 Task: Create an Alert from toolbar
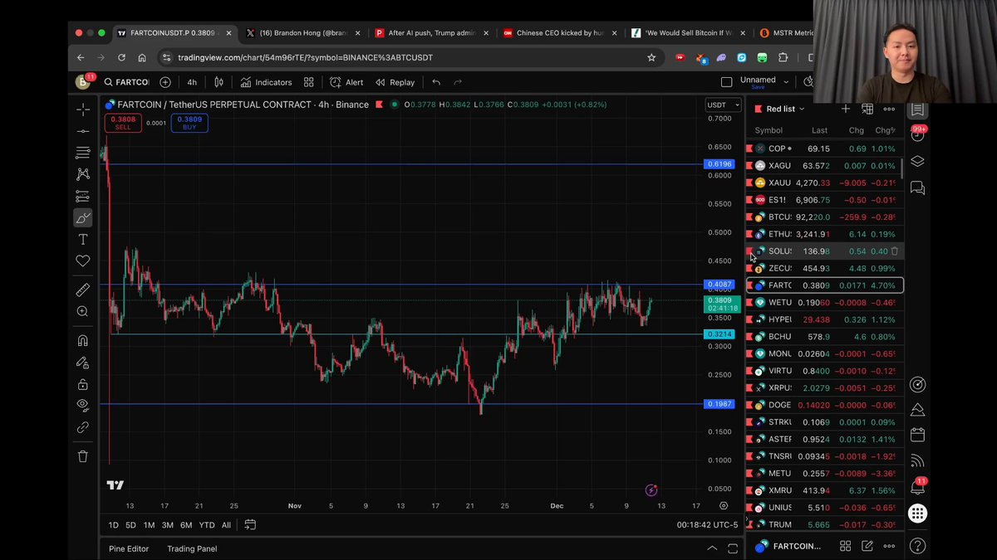[346, 82]
